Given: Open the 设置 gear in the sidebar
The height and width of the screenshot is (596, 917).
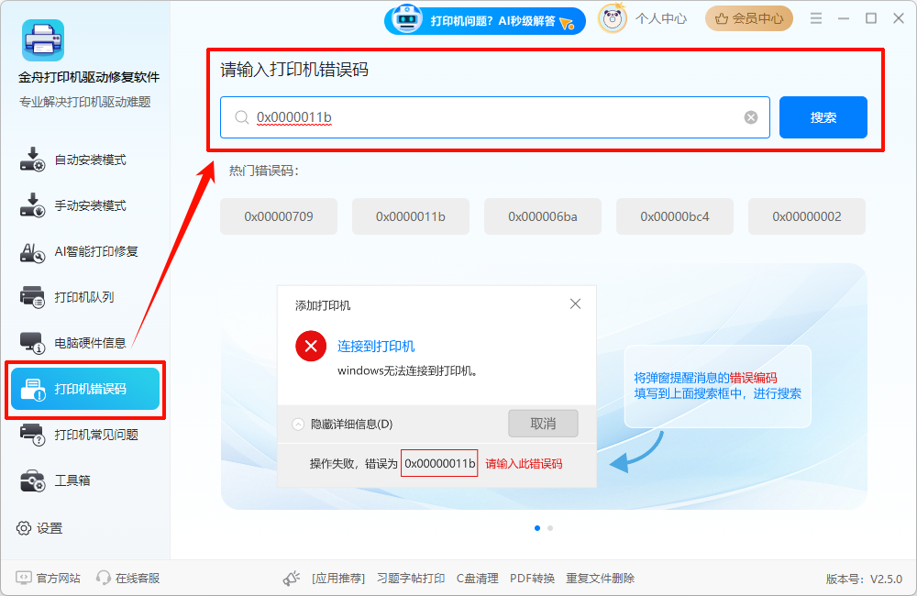Looking at the screenshot, I should click(24, 528).
